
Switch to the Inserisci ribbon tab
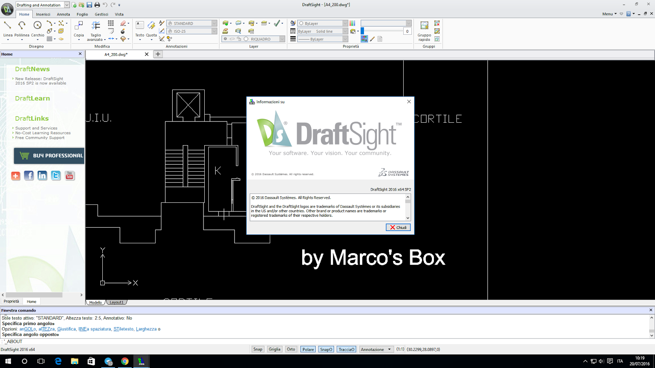coord(43,14)
